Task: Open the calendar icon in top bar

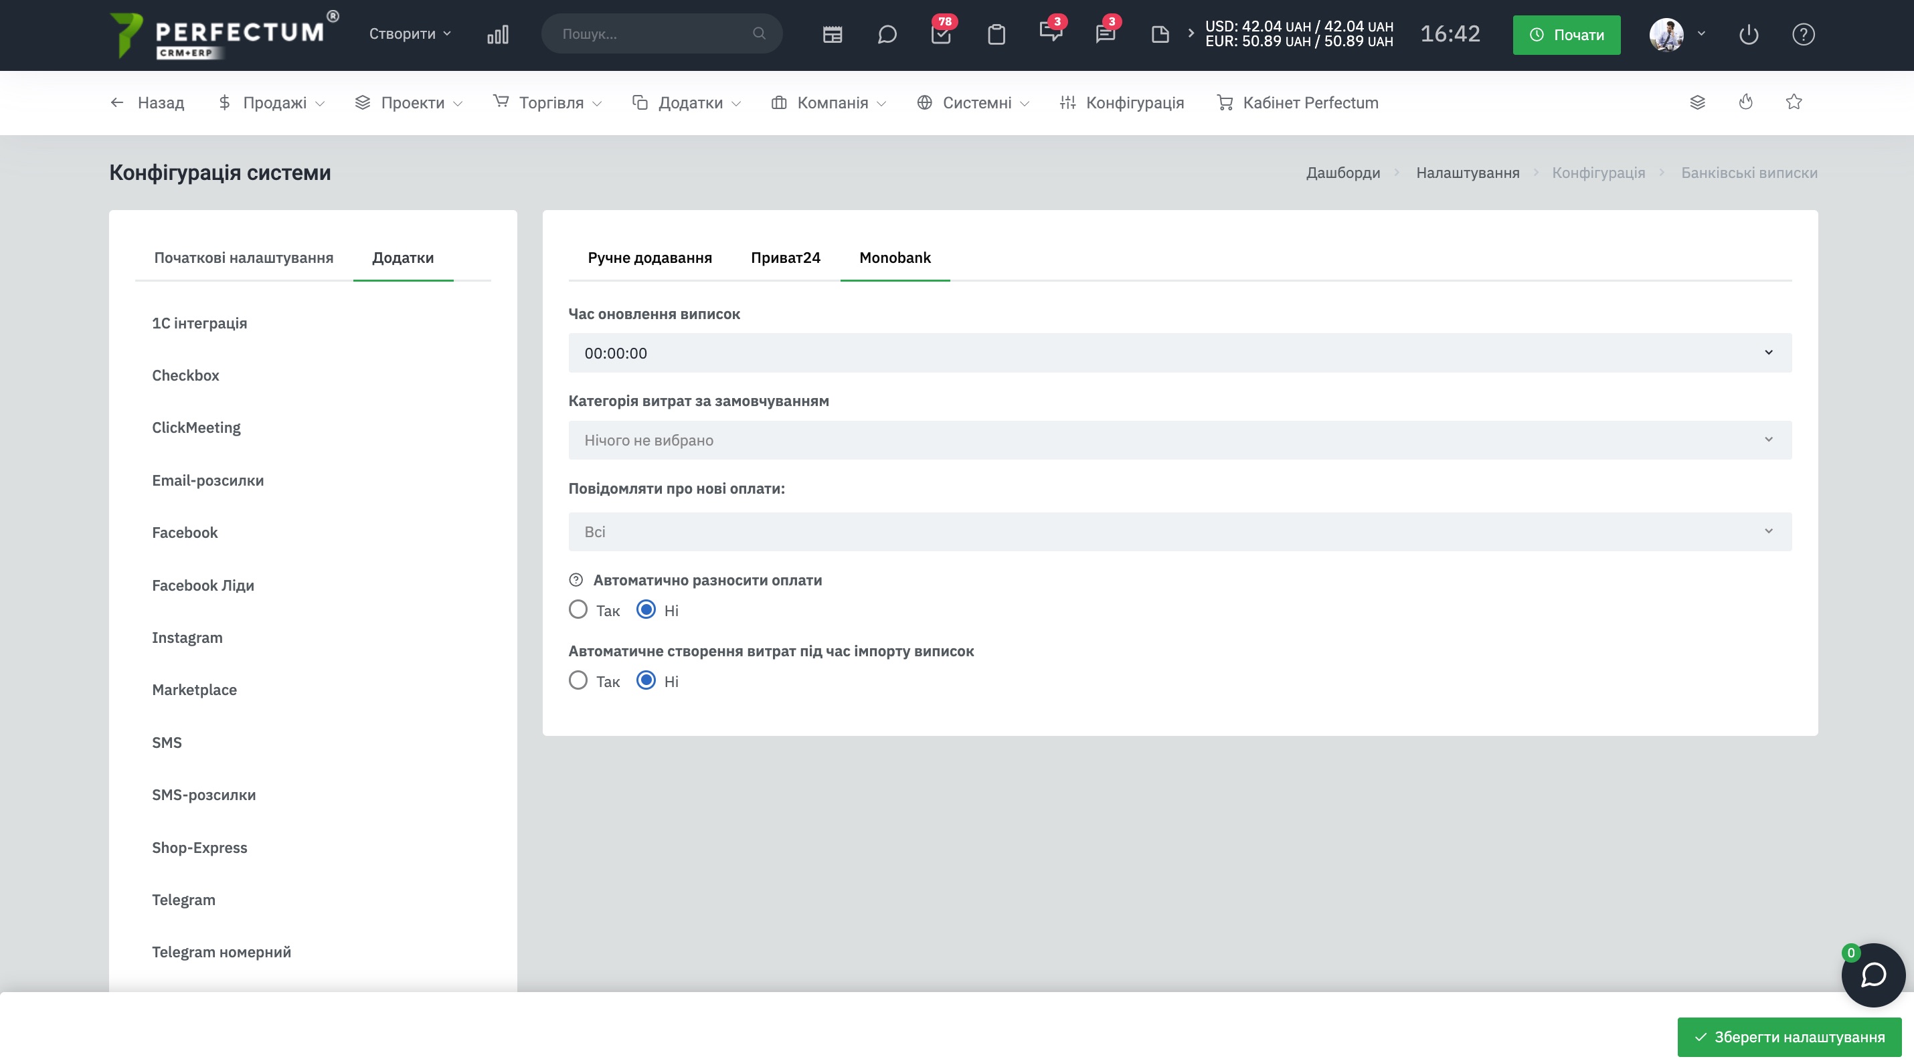Action: (x=832, y=34)
